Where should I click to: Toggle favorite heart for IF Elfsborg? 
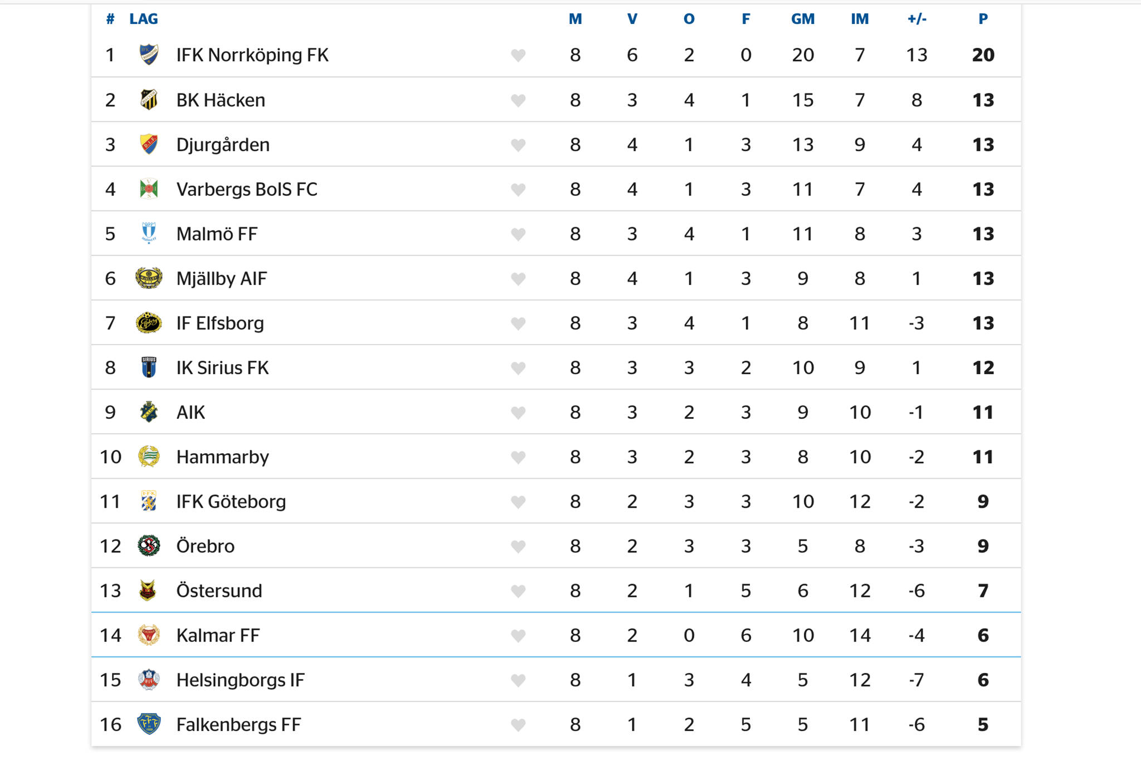coord(518,323)
